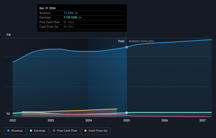Image resolution: width=216 pixels, height=138 pixels.
Task: Click the Dec 31 2024 tooltip date
Action: tap(48, 8)
